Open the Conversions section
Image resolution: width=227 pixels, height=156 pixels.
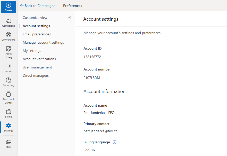(x=9, y=36)
